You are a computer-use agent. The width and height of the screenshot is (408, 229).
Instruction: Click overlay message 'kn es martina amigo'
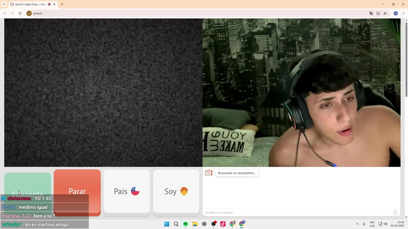click(47, 225)
